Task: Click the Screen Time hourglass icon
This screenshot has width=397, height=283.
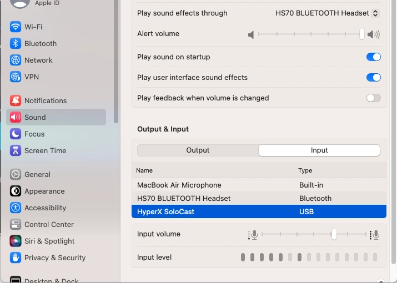Action: [x=16, y=150]
